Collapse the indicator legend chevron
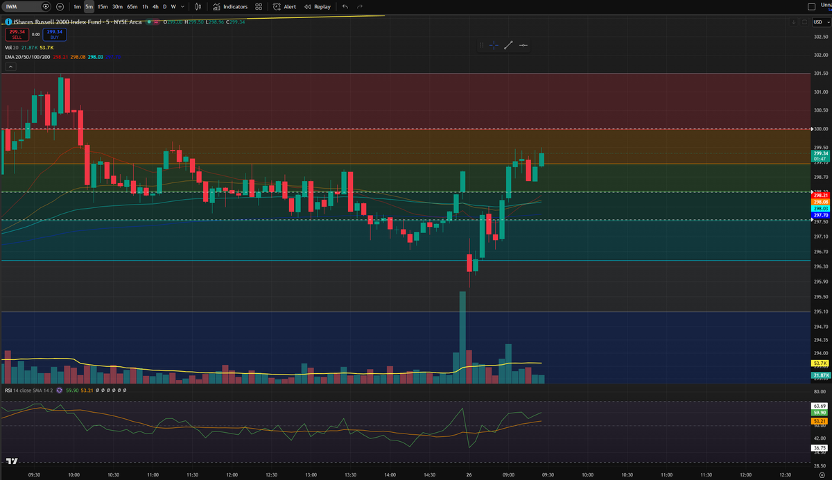The width and height of the screenshot is (832, 480). click(10, 67)
